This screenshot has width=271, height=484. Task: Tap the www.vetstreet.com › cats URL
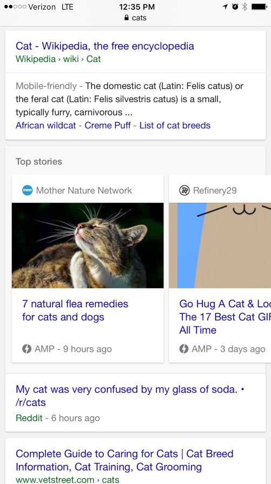(68, 479)
